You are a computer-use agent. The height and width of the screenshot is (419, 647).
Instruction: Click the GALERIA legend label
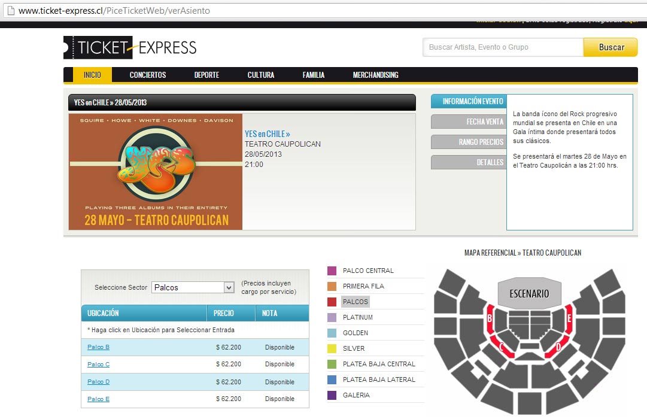coord(356,395)
